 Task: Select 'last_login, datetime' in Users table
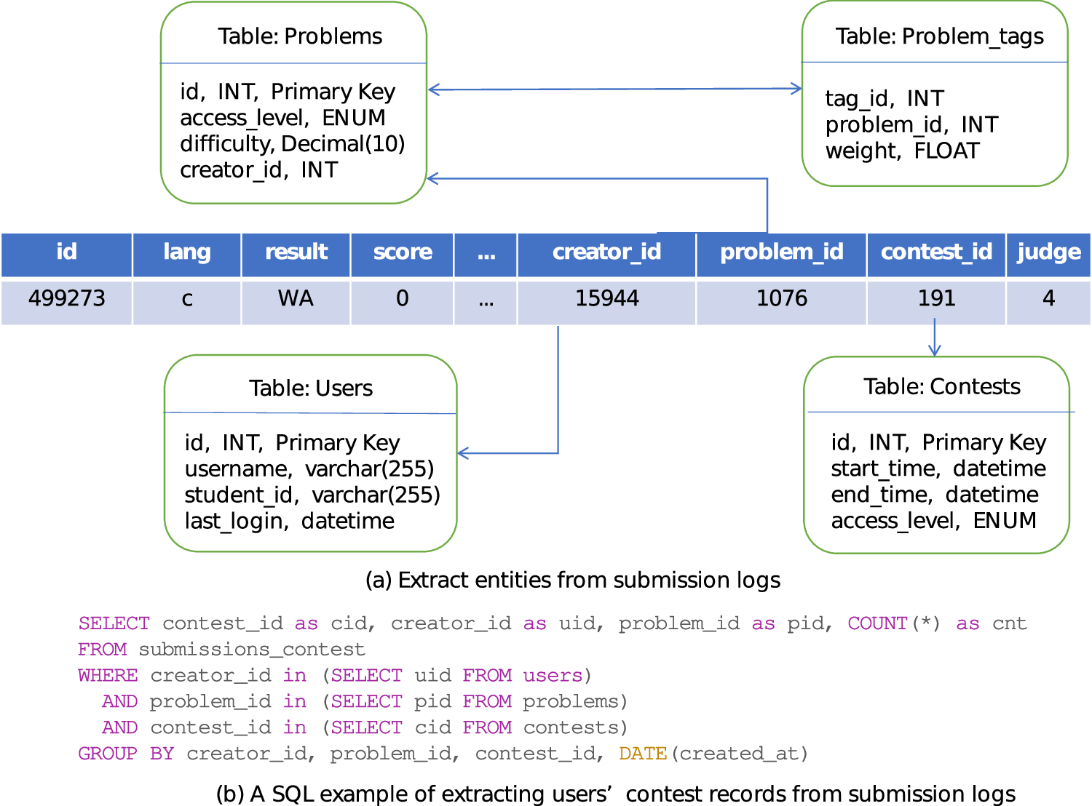pos(290,522)
